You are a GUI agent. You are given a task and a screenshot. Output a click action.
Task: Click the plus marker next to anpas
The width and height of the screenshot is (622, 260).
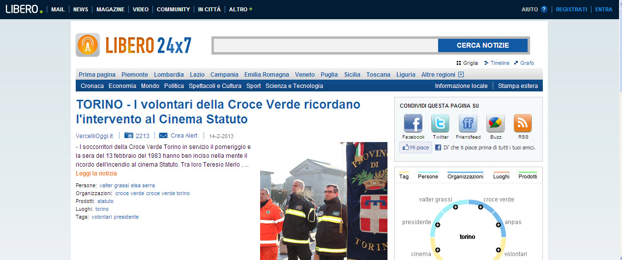(x=498, y=225)
